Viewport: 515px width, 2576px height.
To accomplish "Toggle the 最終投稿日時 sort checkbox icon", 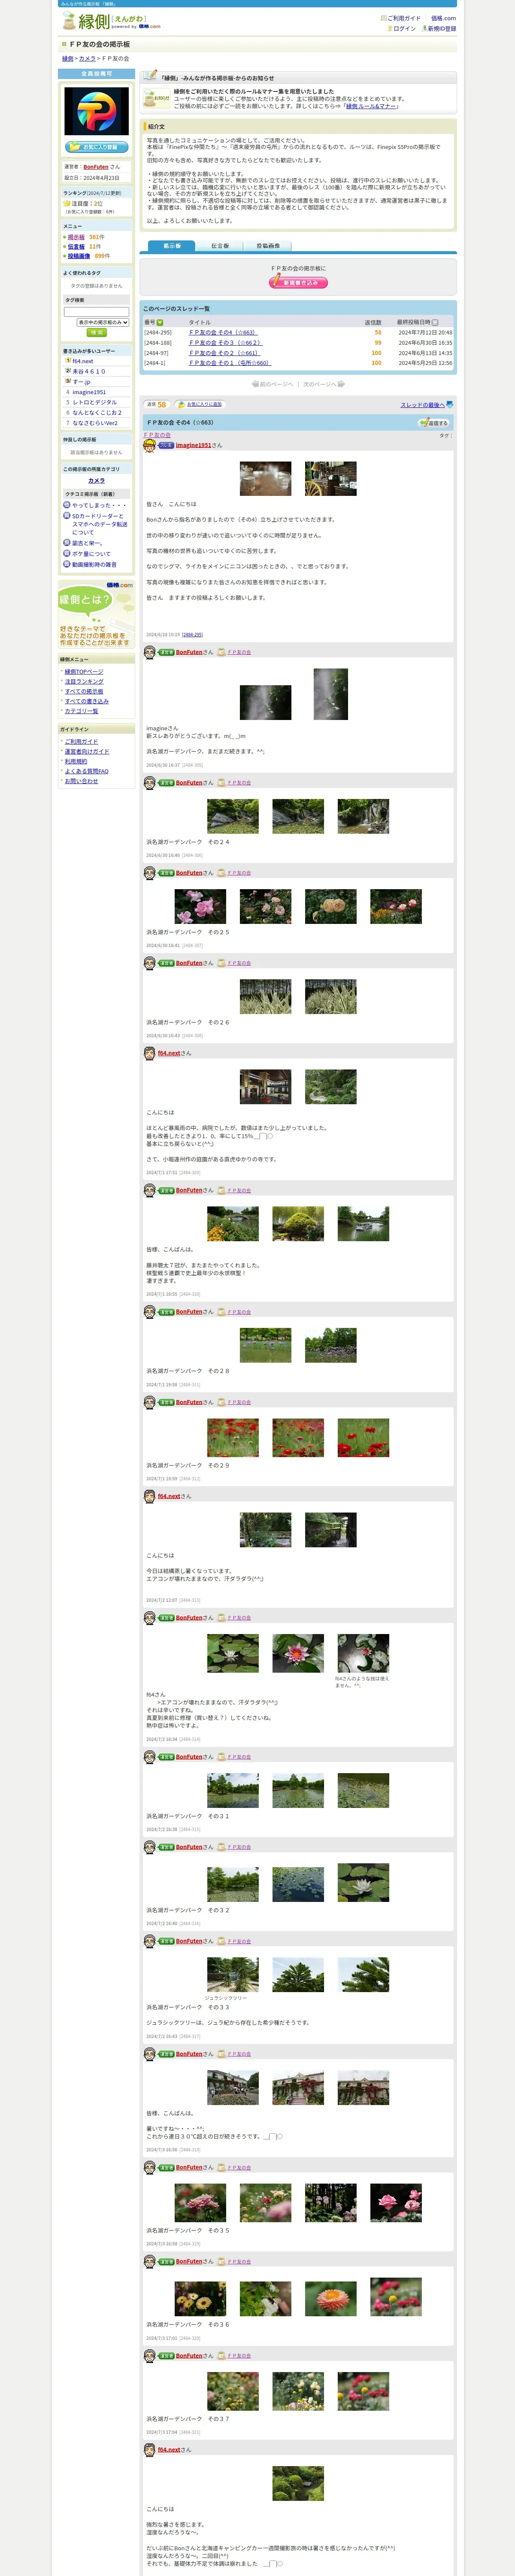I will [x=435, y=322].
